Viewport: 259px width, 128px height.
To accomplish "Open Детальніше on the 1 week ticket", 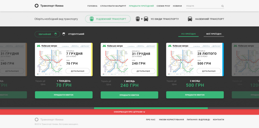I will pos(77,71).
